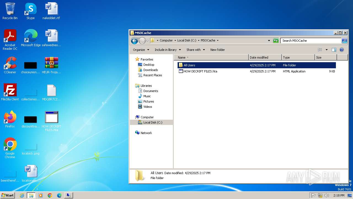Screen dimensions: 353x199
Task: Click the Explorer forward arrow button
Action: 142,41
